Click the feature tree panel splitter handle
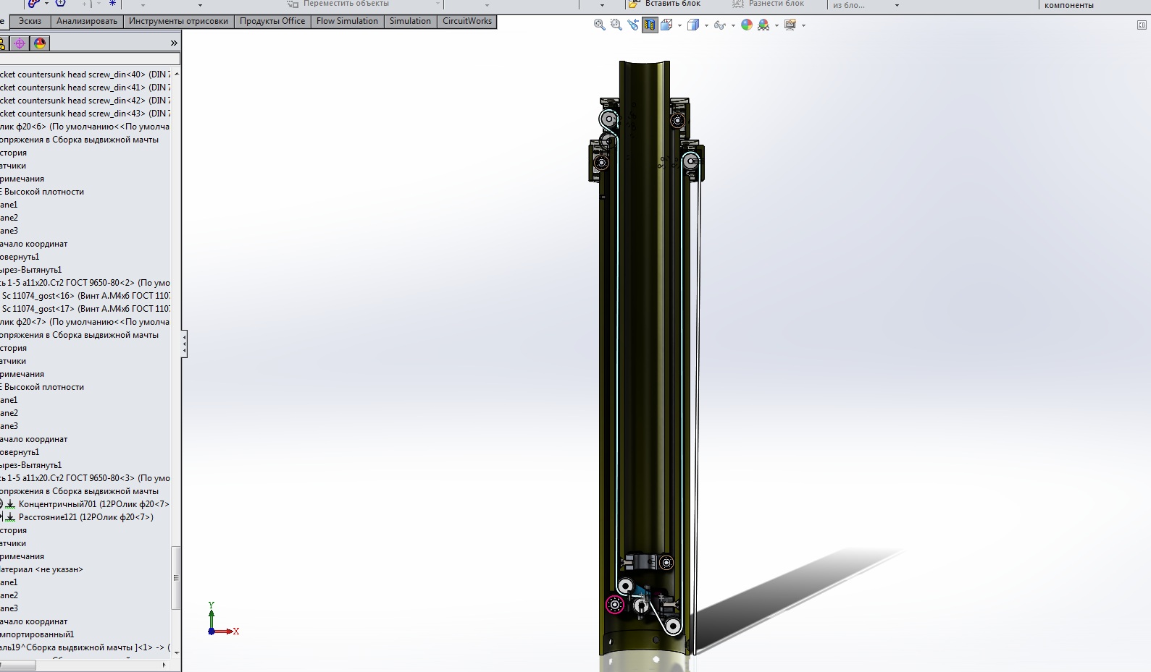 pyautogui.click(x=184, y=344)
